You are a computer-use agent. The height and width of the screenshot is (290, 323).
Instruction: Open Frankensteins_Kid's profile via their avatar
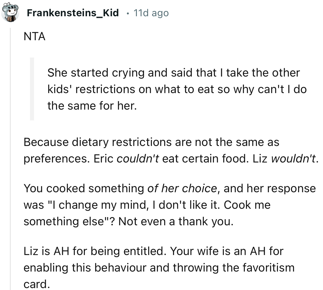click(10, 11)
